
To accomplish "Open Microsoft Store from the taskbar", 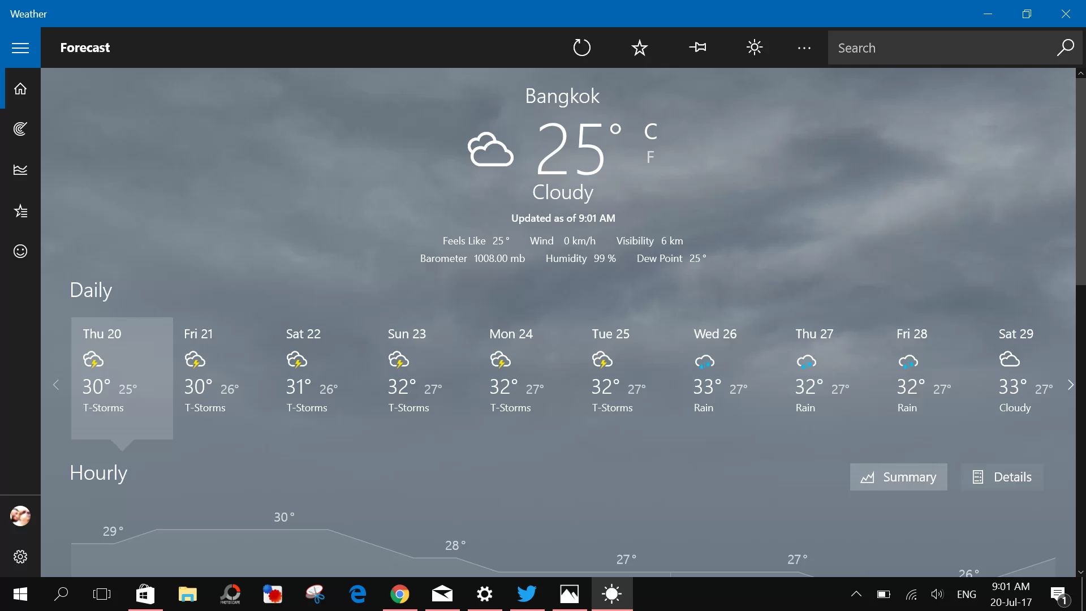I will pyautogui.click(x=145, y=594).
